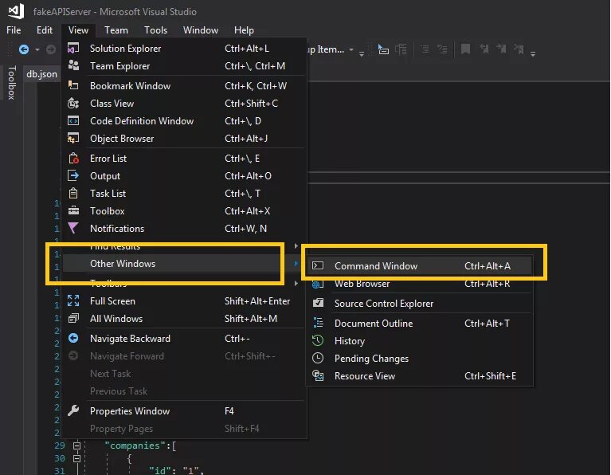Click the Command Window console icon
The height and width of the screenshot is (475, 611).
[x=318, y=265]
